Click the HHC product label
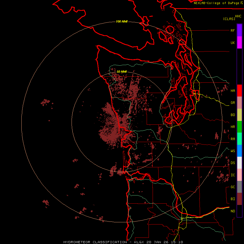Image resolution: width=244 pixels, height=244 pixels. point(238,16)
